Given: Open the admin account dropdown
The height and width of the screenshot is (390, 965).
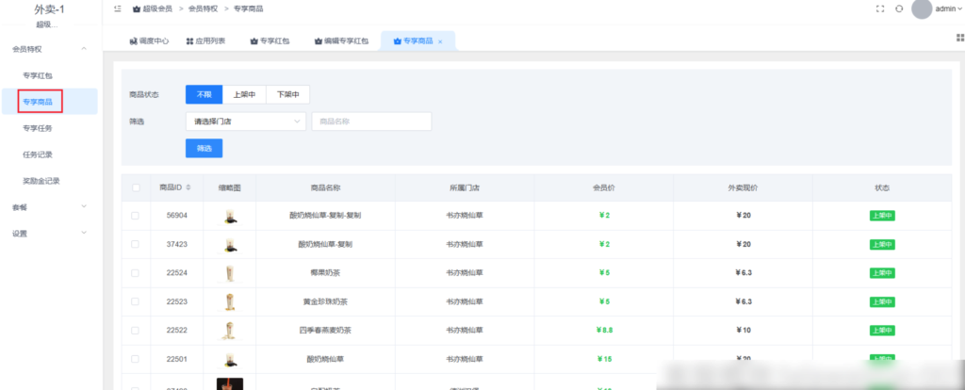Looking at the screenshot, I should (x=948, y=9).
